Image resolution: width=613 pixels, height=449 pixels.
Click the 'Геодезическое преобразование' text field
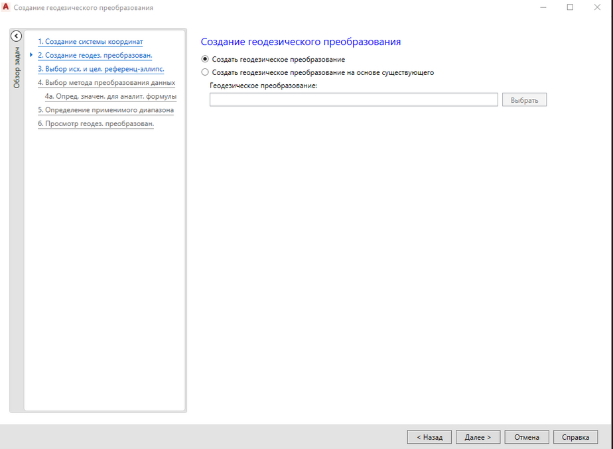(x=354, y=99)
